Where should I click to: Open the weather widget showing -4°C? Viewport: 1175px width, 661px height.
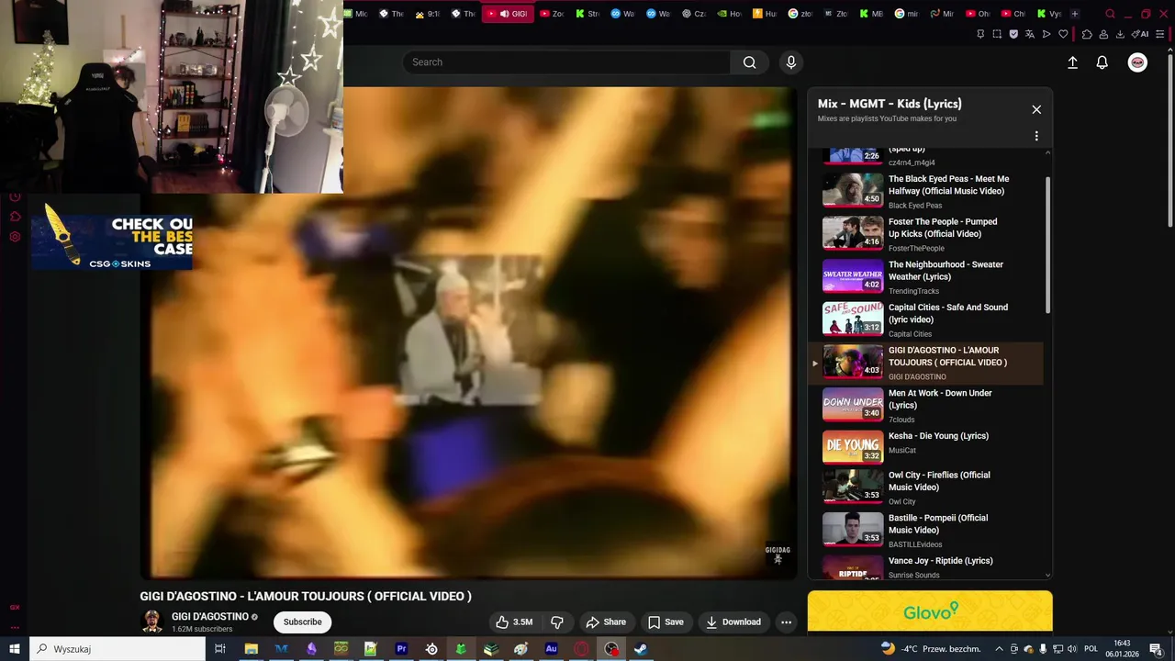(x=931, y=649)
